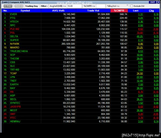Select the TRUE28C1401A symbol

[19, 51]
